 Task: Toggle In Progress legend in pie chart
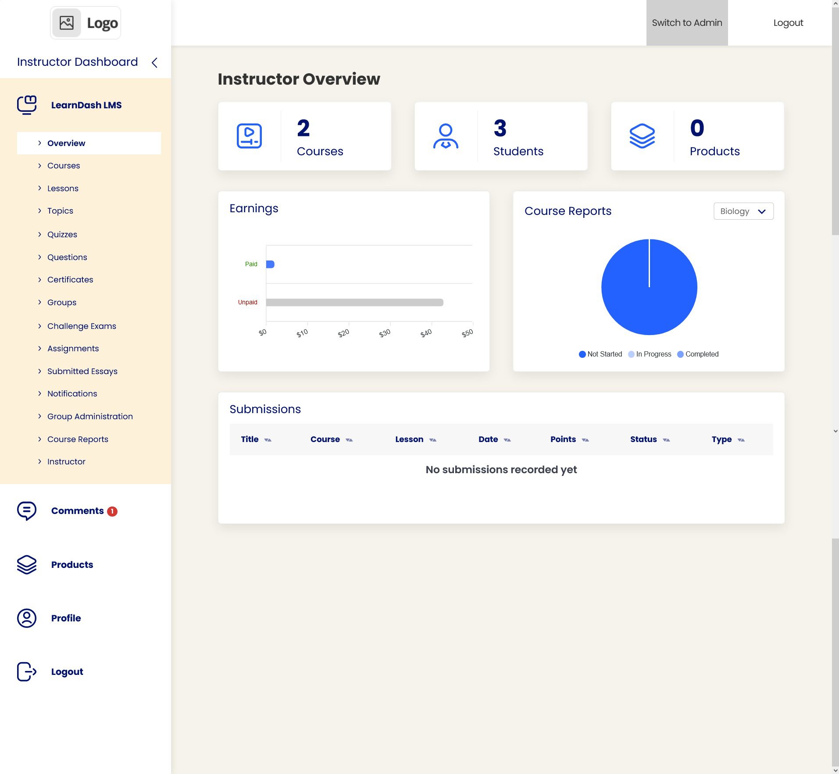(650, 354)
